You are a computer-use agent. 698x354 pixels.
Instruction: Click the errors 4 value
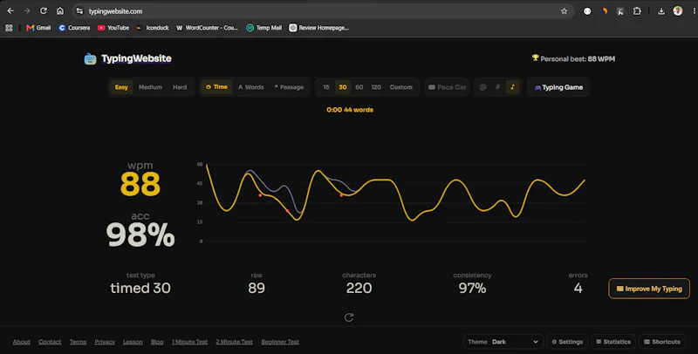click(x=578, y=289)
